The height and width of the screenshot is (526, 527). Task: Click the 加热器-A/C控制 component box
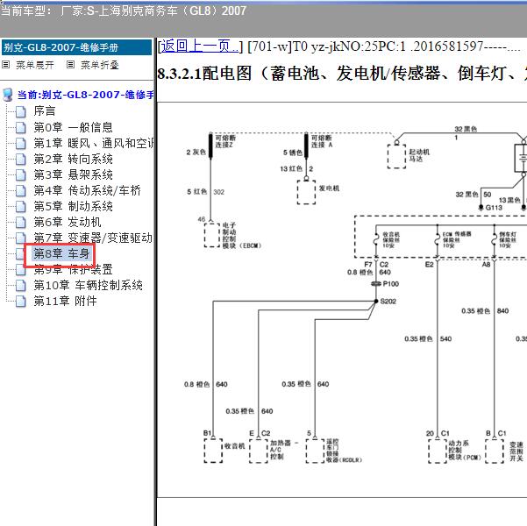tap(259, 451)
